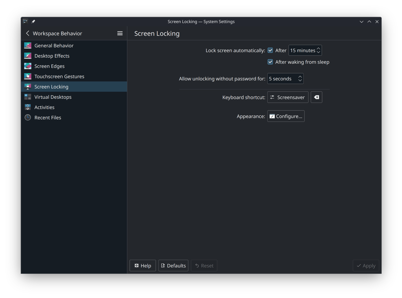Click the Screensaver keyboard shortcut button

(x=288, y=97)
